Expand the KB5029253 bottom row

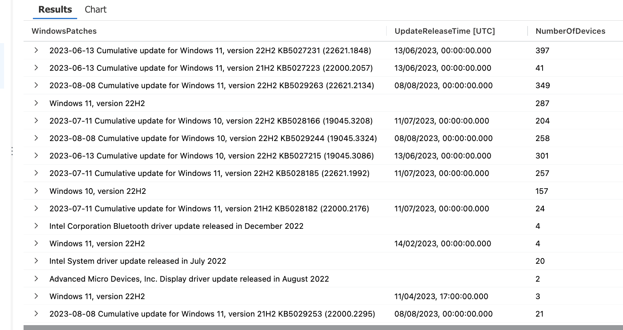[x=36, y=314]
